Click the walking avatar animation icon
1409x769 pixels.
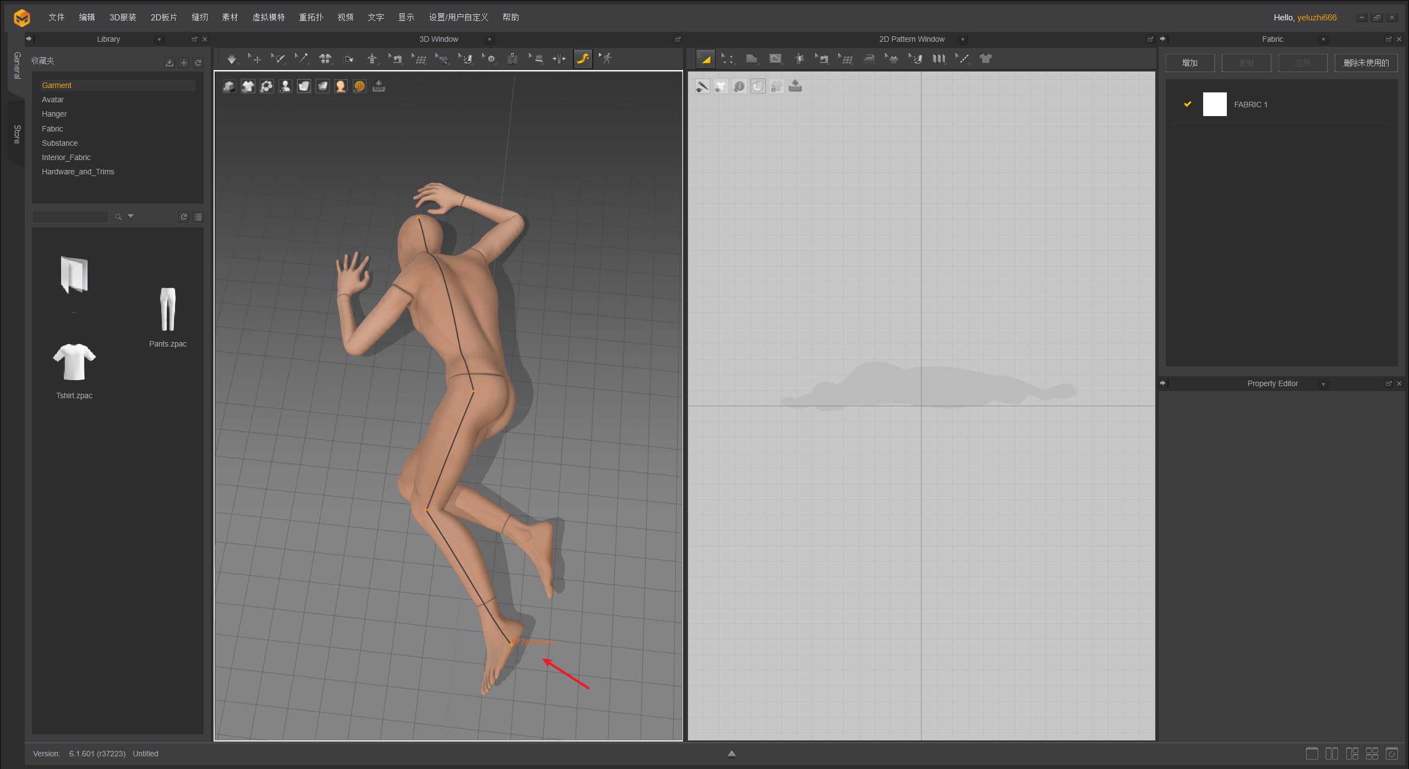pos(606,59)
